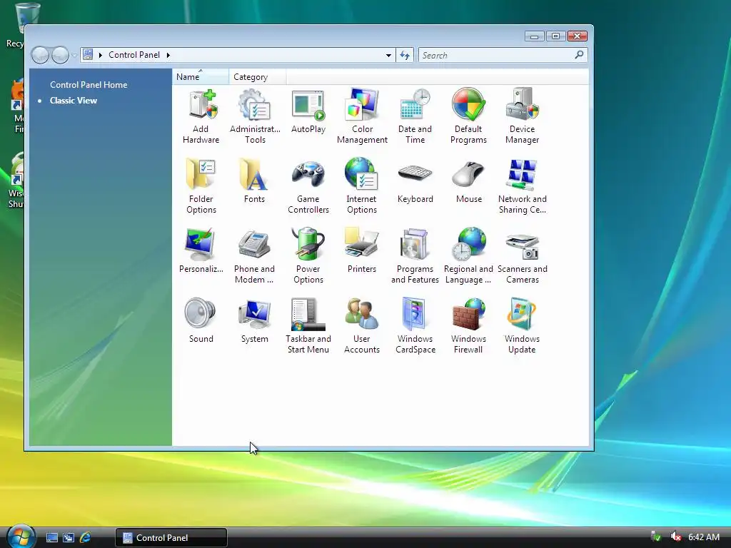Open the AutoPlay settings icon

coord(308,111)
